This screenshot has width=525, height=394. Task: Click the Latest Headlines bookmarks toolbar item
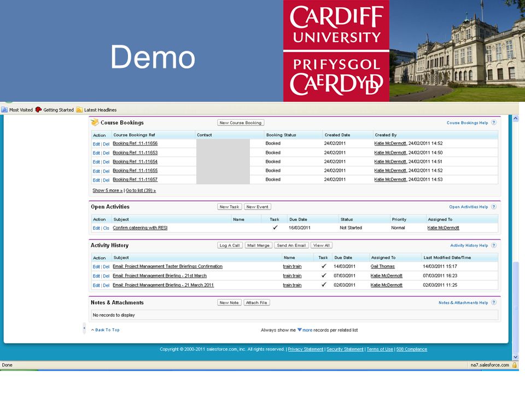pyautogui.click(x=96, y=110)
